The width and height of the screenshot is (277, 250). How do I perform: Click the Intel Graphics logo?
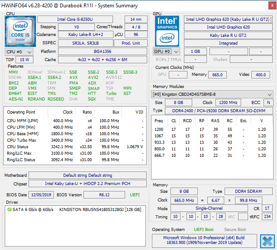coord(167,31)
